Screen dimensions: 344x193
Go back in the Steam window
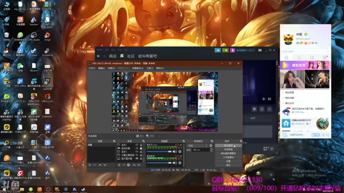tap(98, 56)
